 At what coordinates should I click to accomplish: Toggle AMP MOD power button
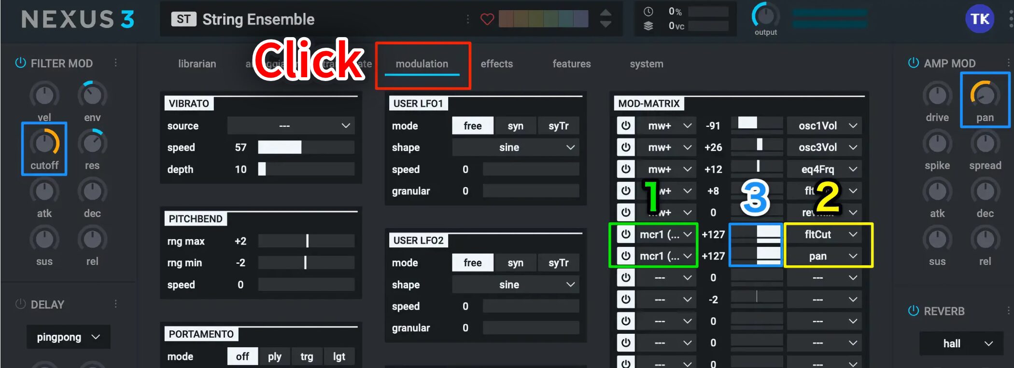click(913, 63)
